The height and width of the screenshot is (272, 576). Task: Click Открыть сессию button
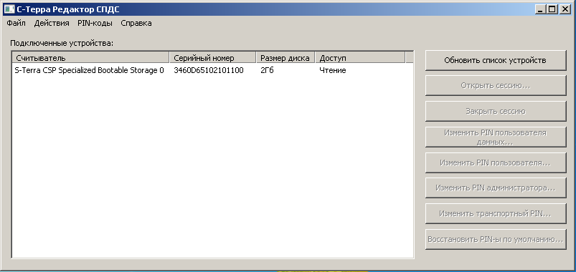[496, 86]
